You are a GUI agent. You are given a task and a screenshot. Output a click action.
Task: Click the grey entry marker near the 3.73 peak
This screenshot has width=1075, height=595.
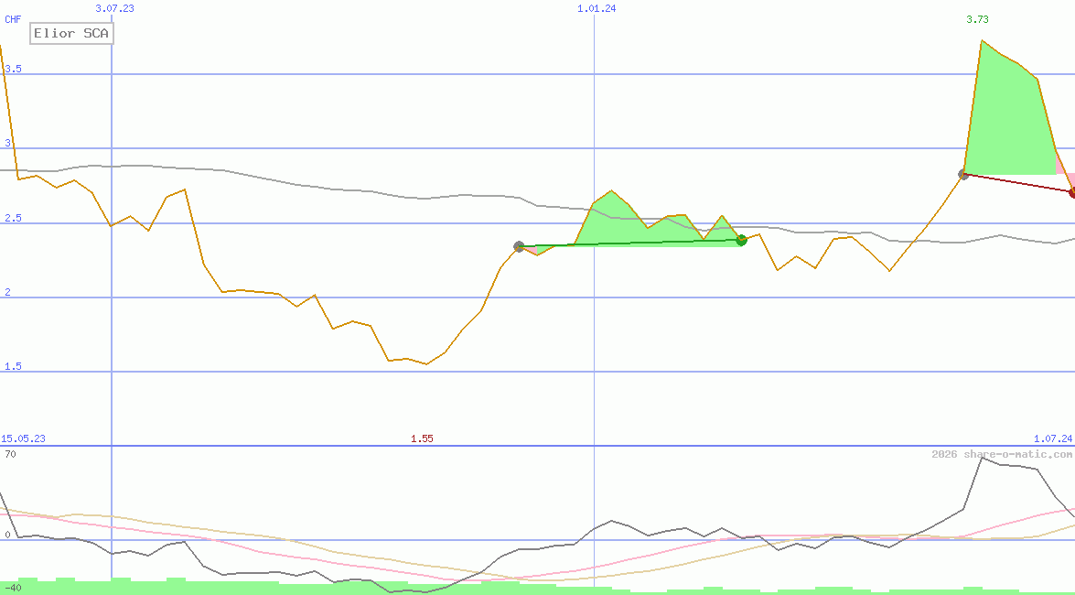[x=963, y=174]
